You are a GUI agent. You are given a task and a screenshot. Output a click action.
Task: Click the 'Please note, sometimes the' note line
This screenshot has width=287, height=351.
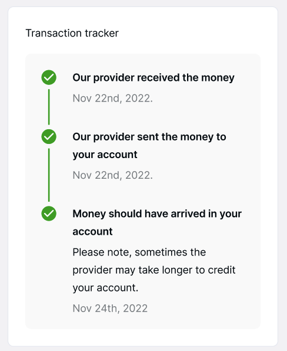[x=139, y=252]
